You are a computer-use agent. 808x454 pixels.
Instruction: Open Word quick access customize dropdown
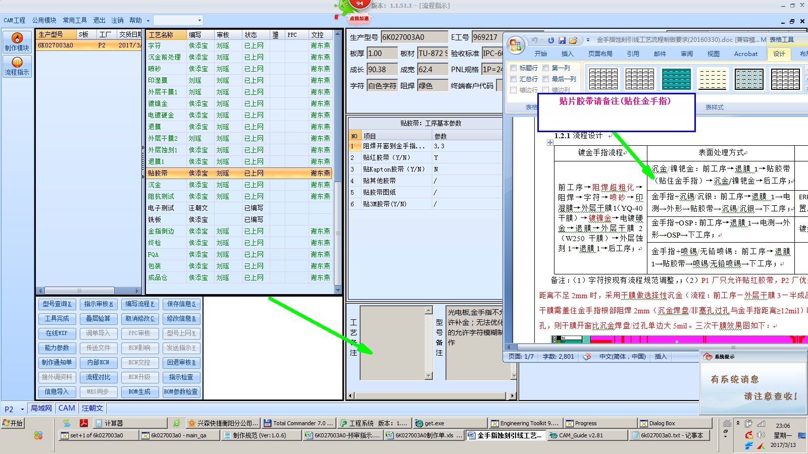click(x=588, y=40)
